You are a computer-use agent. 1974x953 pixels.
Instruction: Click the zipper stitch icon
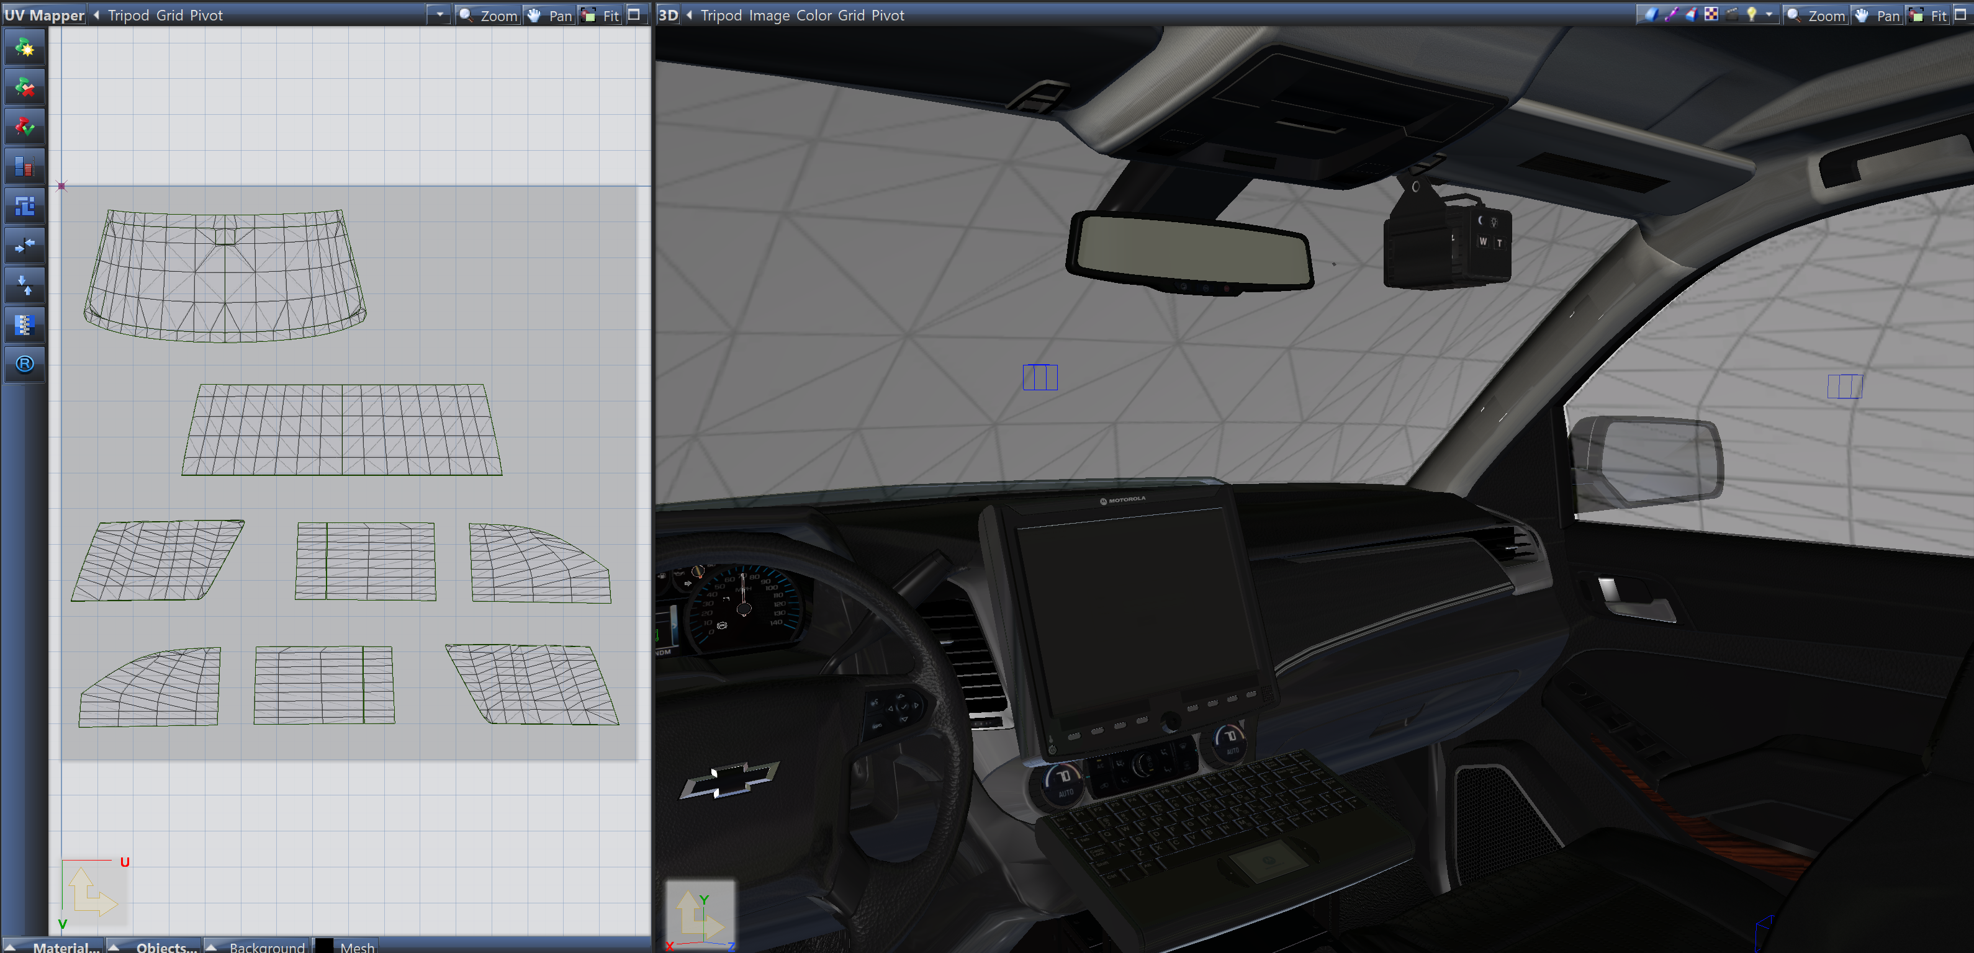[x=25, y=325]
